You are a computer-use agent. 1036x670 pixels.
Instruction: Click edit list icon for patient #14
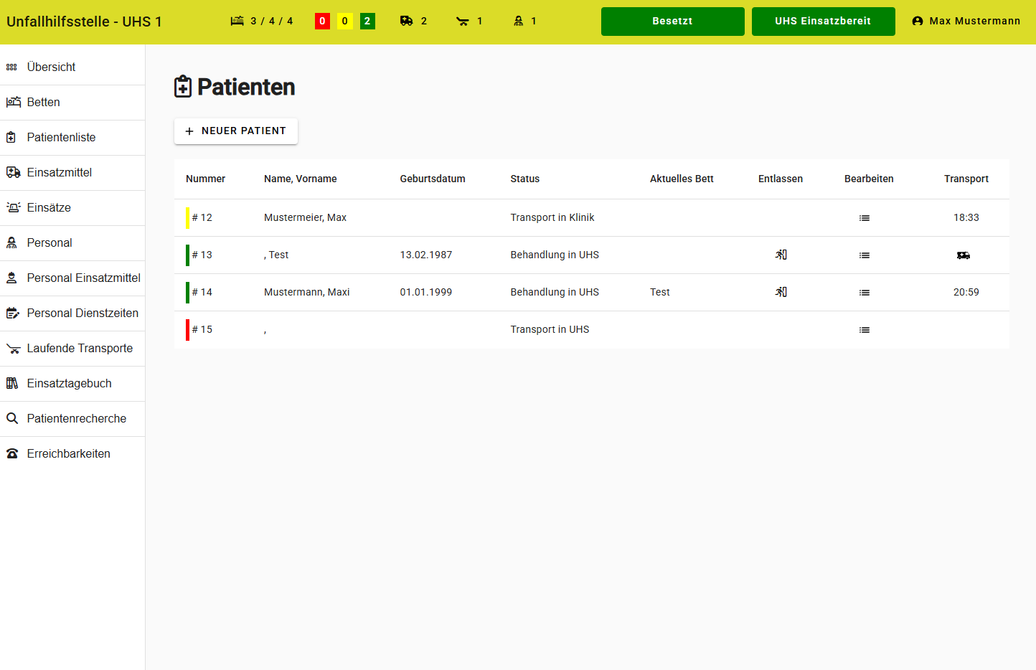click(x=864, y=293)
